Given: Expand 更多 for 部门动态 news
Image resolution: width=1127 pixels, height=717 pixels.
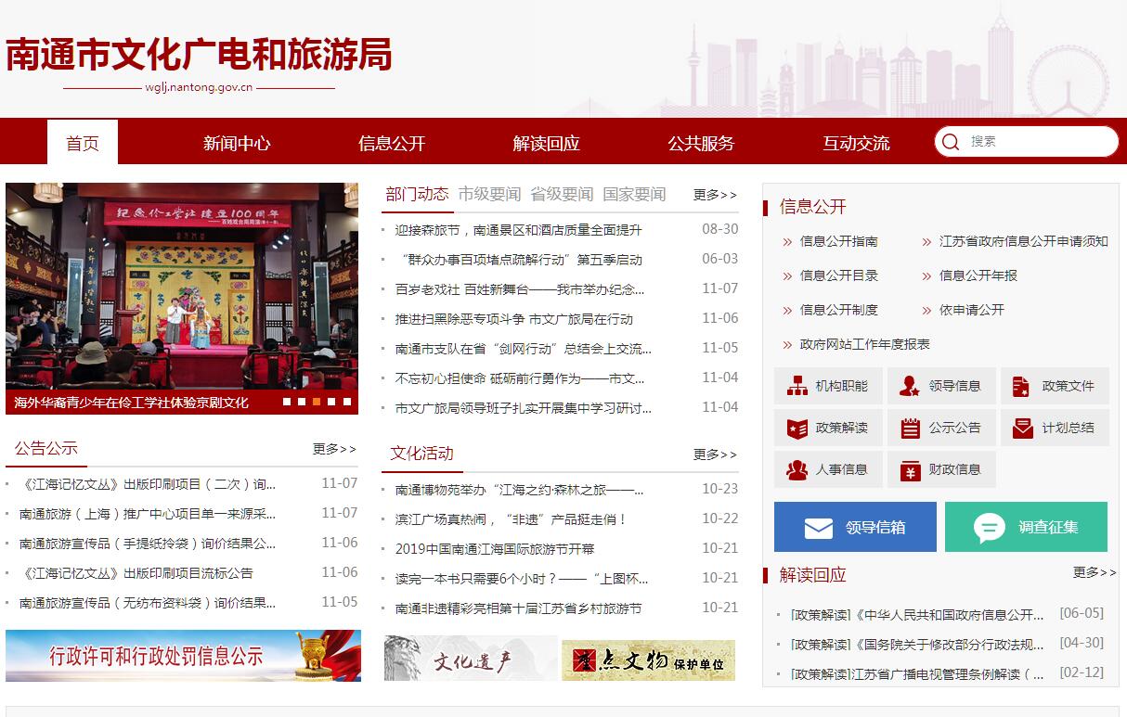Looking at the screenshot, I should pos(715,195).
